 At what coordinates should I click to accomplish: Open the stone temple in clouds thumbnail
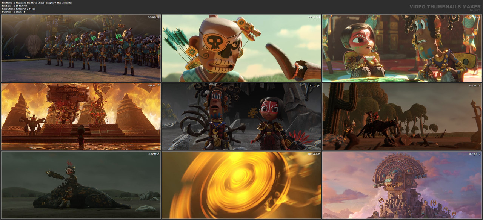click(402, 185)
